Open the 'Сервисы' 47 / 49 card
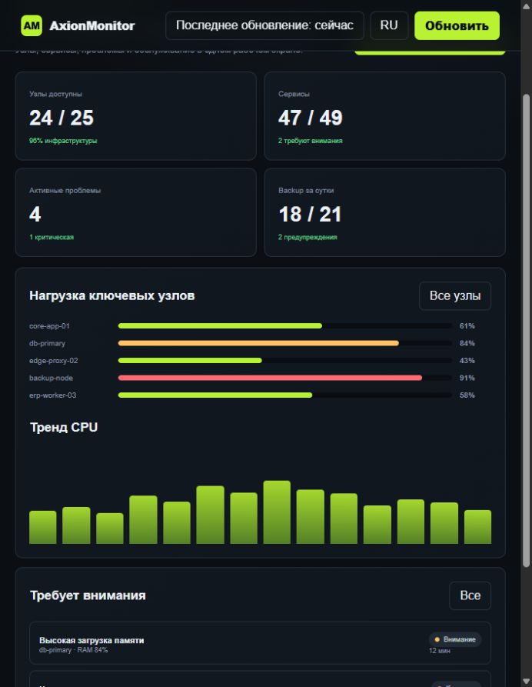 (385, 116)
